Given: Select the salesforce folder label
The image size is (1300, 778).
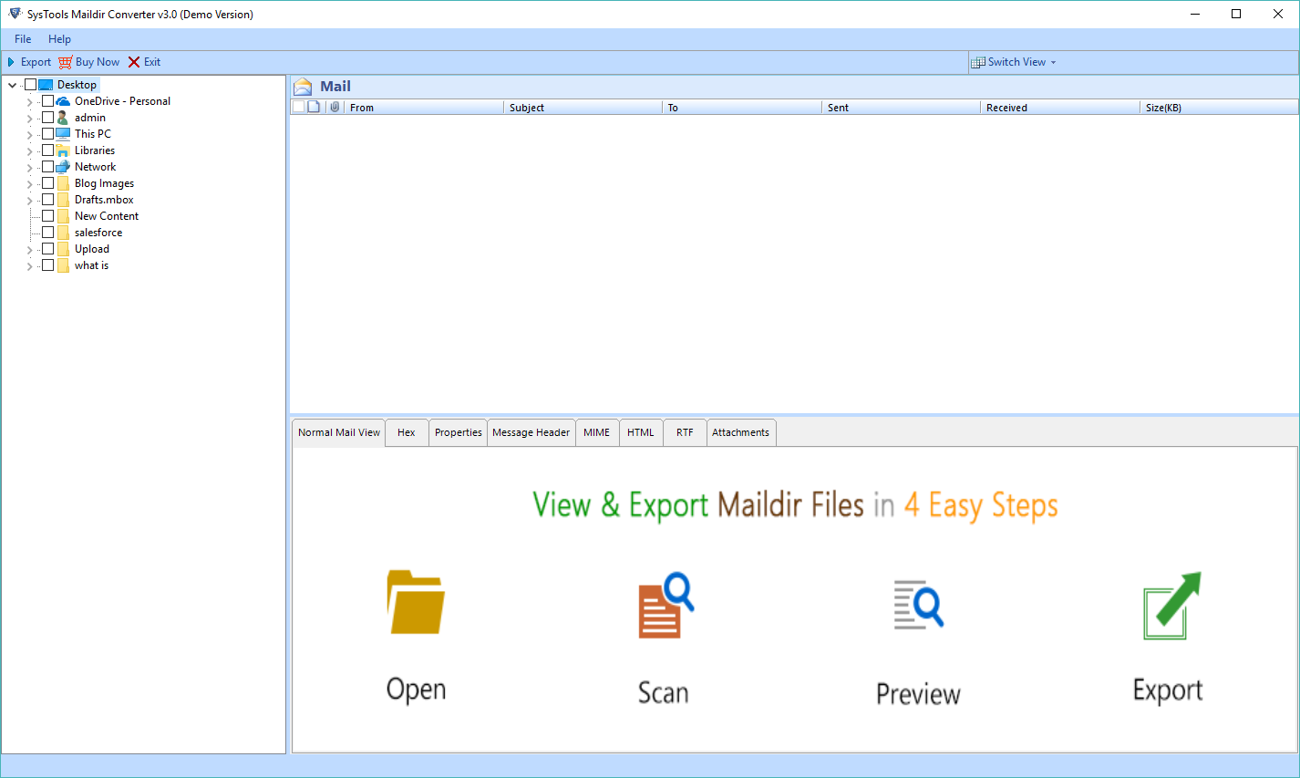Looking at the screenshot, I should pos(98,233).
